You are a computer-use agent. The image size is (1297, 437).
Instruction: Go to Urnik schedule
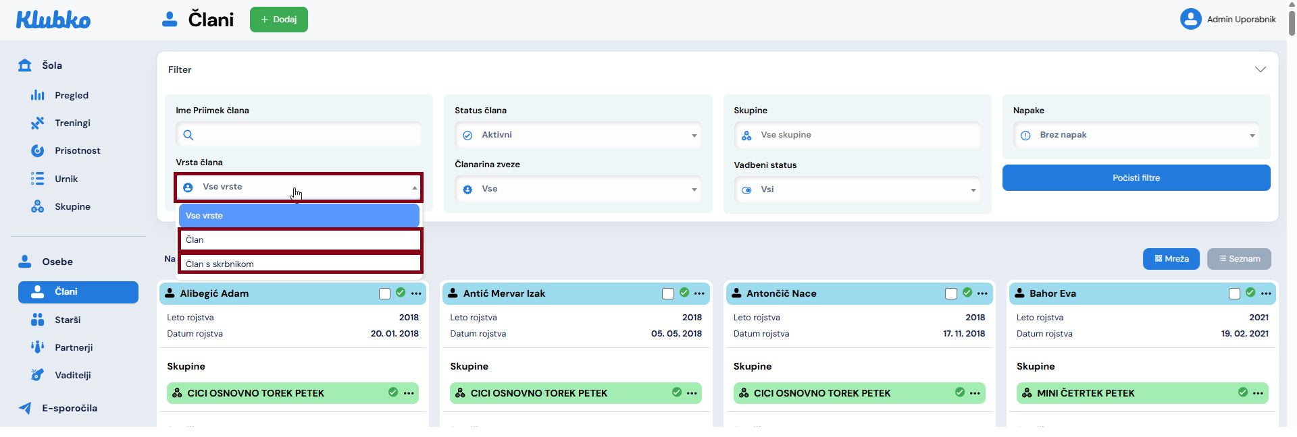point(66,179)
